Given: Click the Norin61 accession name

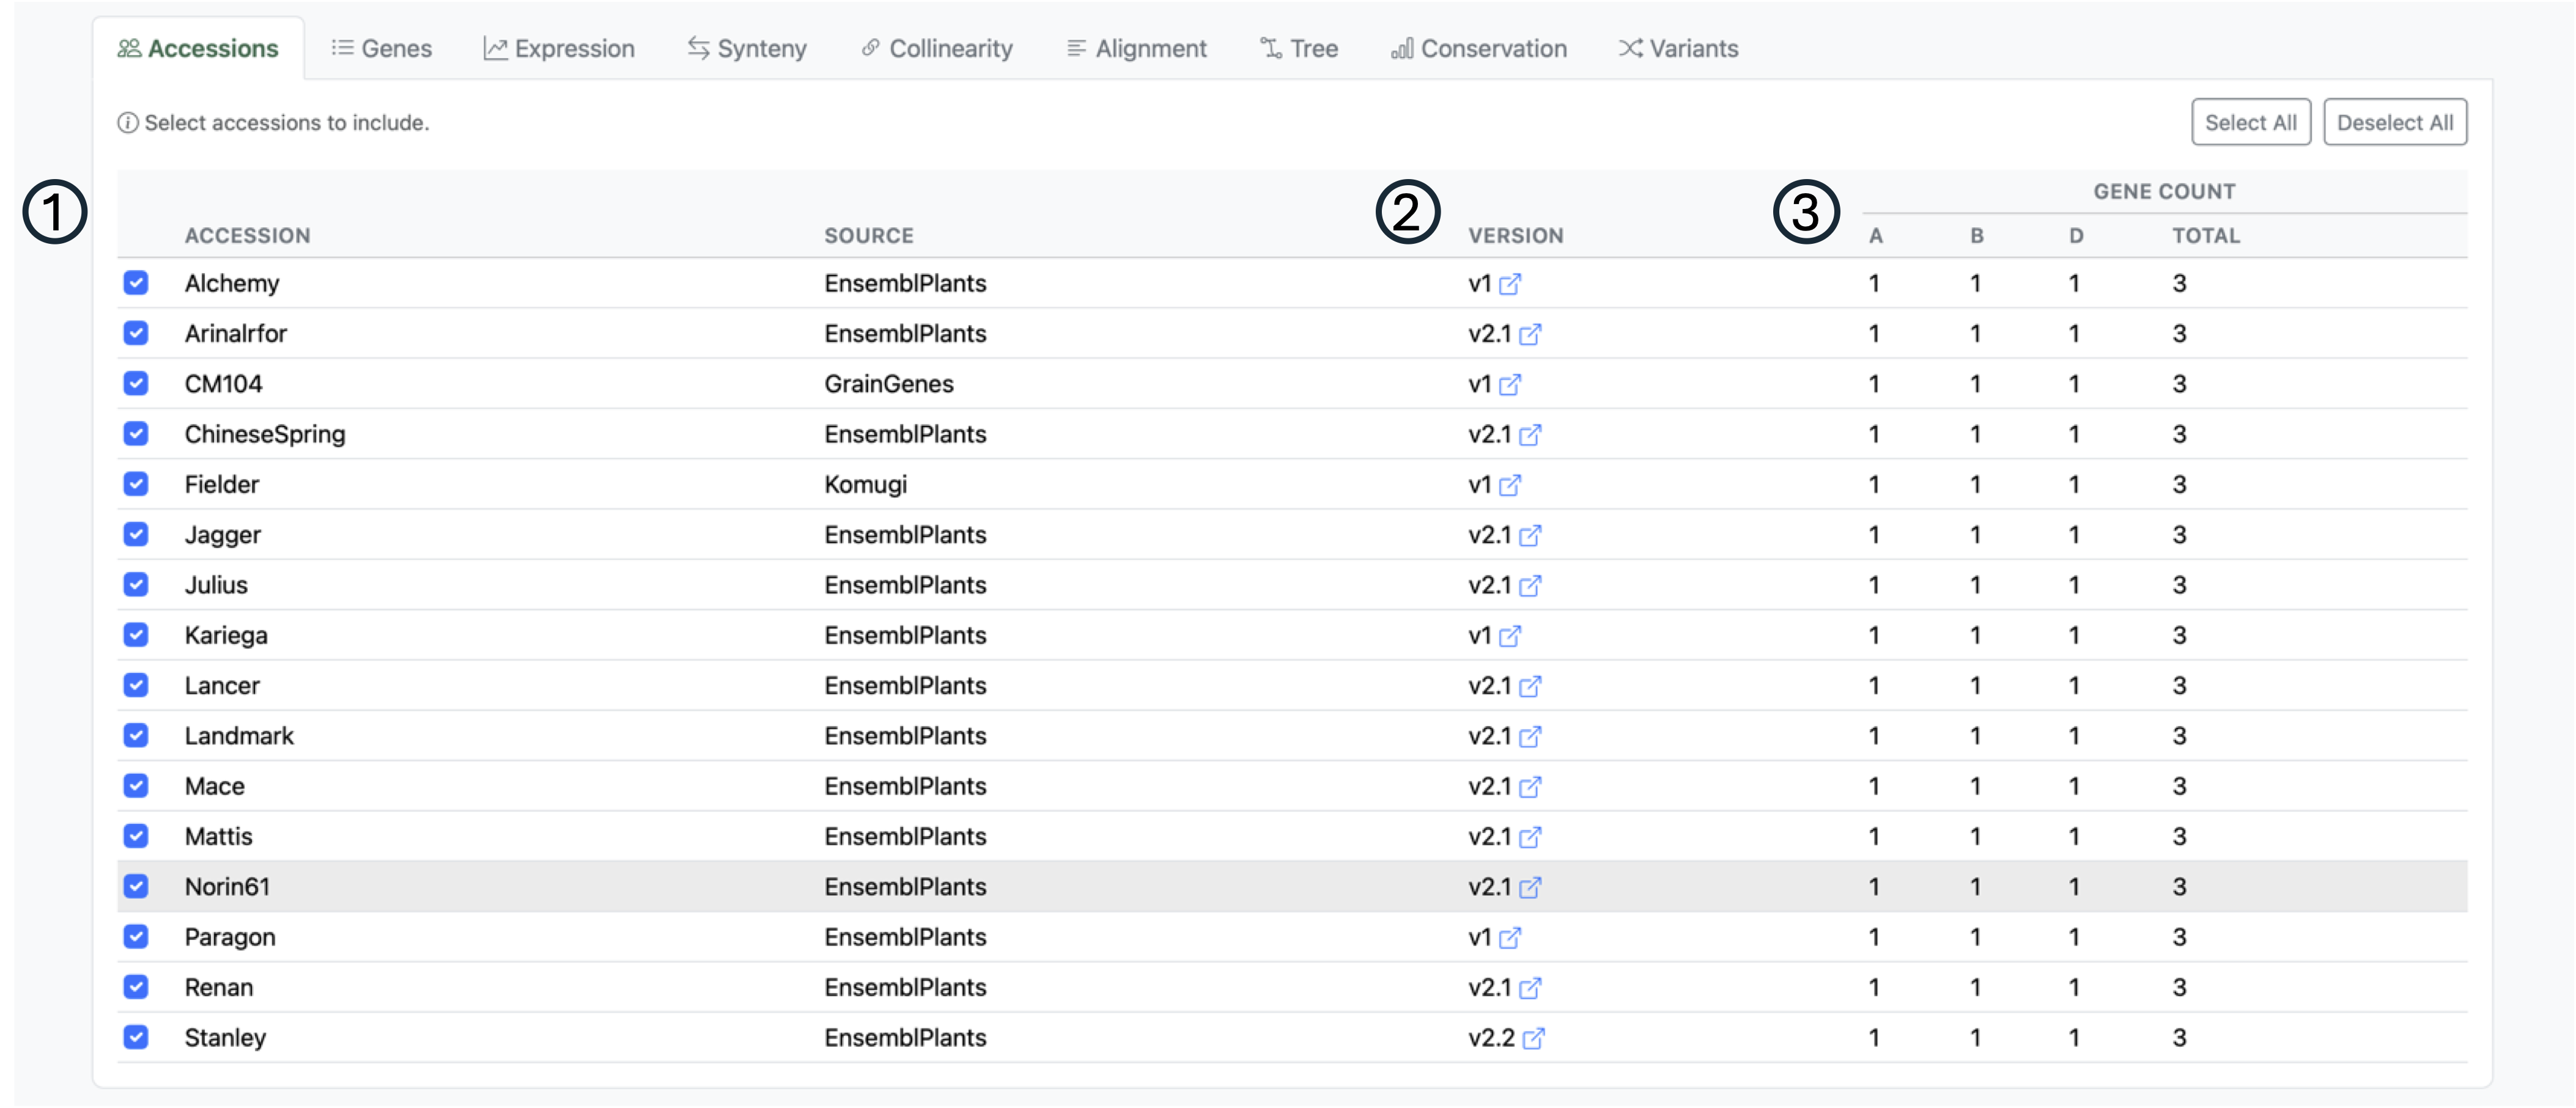Looking at the screenshot, I should [x=227, y=886].
